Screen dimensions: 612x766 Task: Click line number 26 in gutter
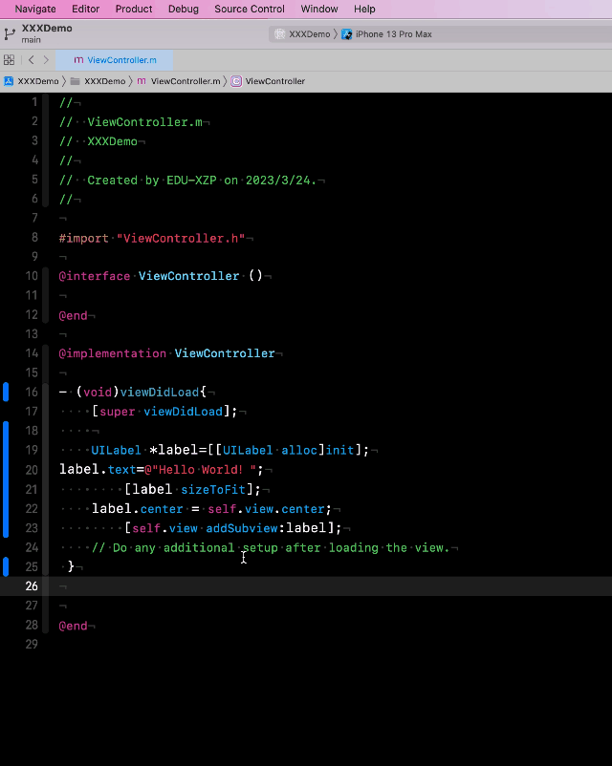[x=32, y=585]
